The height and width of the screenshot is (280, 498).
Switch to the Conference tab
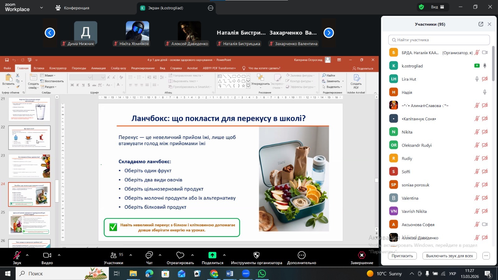pyautogui.click(x=73, y=8)
